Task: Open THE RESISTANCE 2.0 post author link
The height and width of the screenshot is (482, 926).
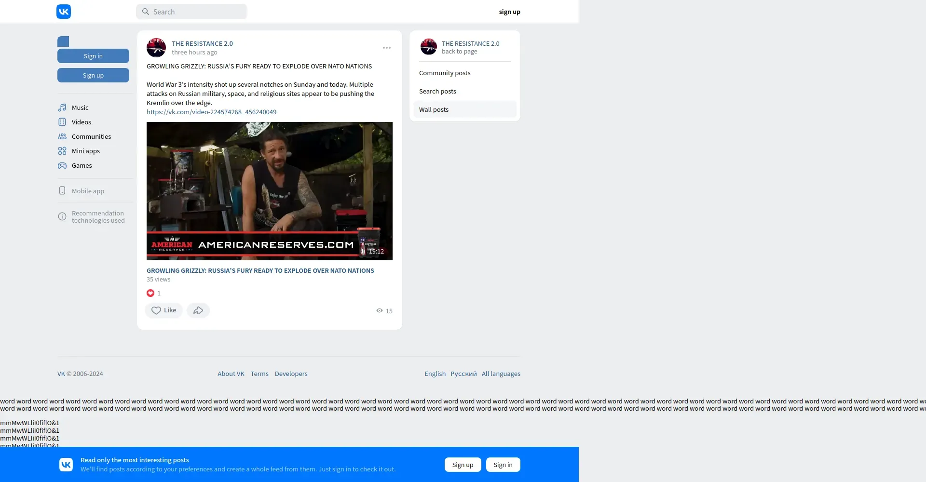Action: [202, 43]
